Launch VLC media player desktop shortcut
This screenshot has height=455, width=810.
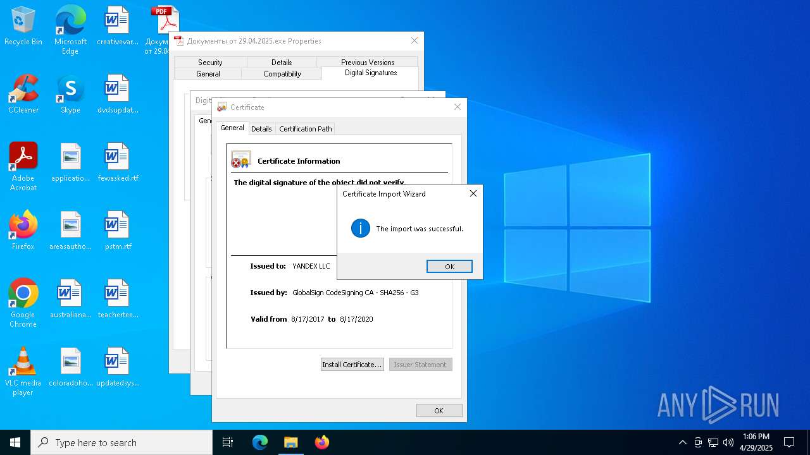pyautogui.click(x=23, y=372)
